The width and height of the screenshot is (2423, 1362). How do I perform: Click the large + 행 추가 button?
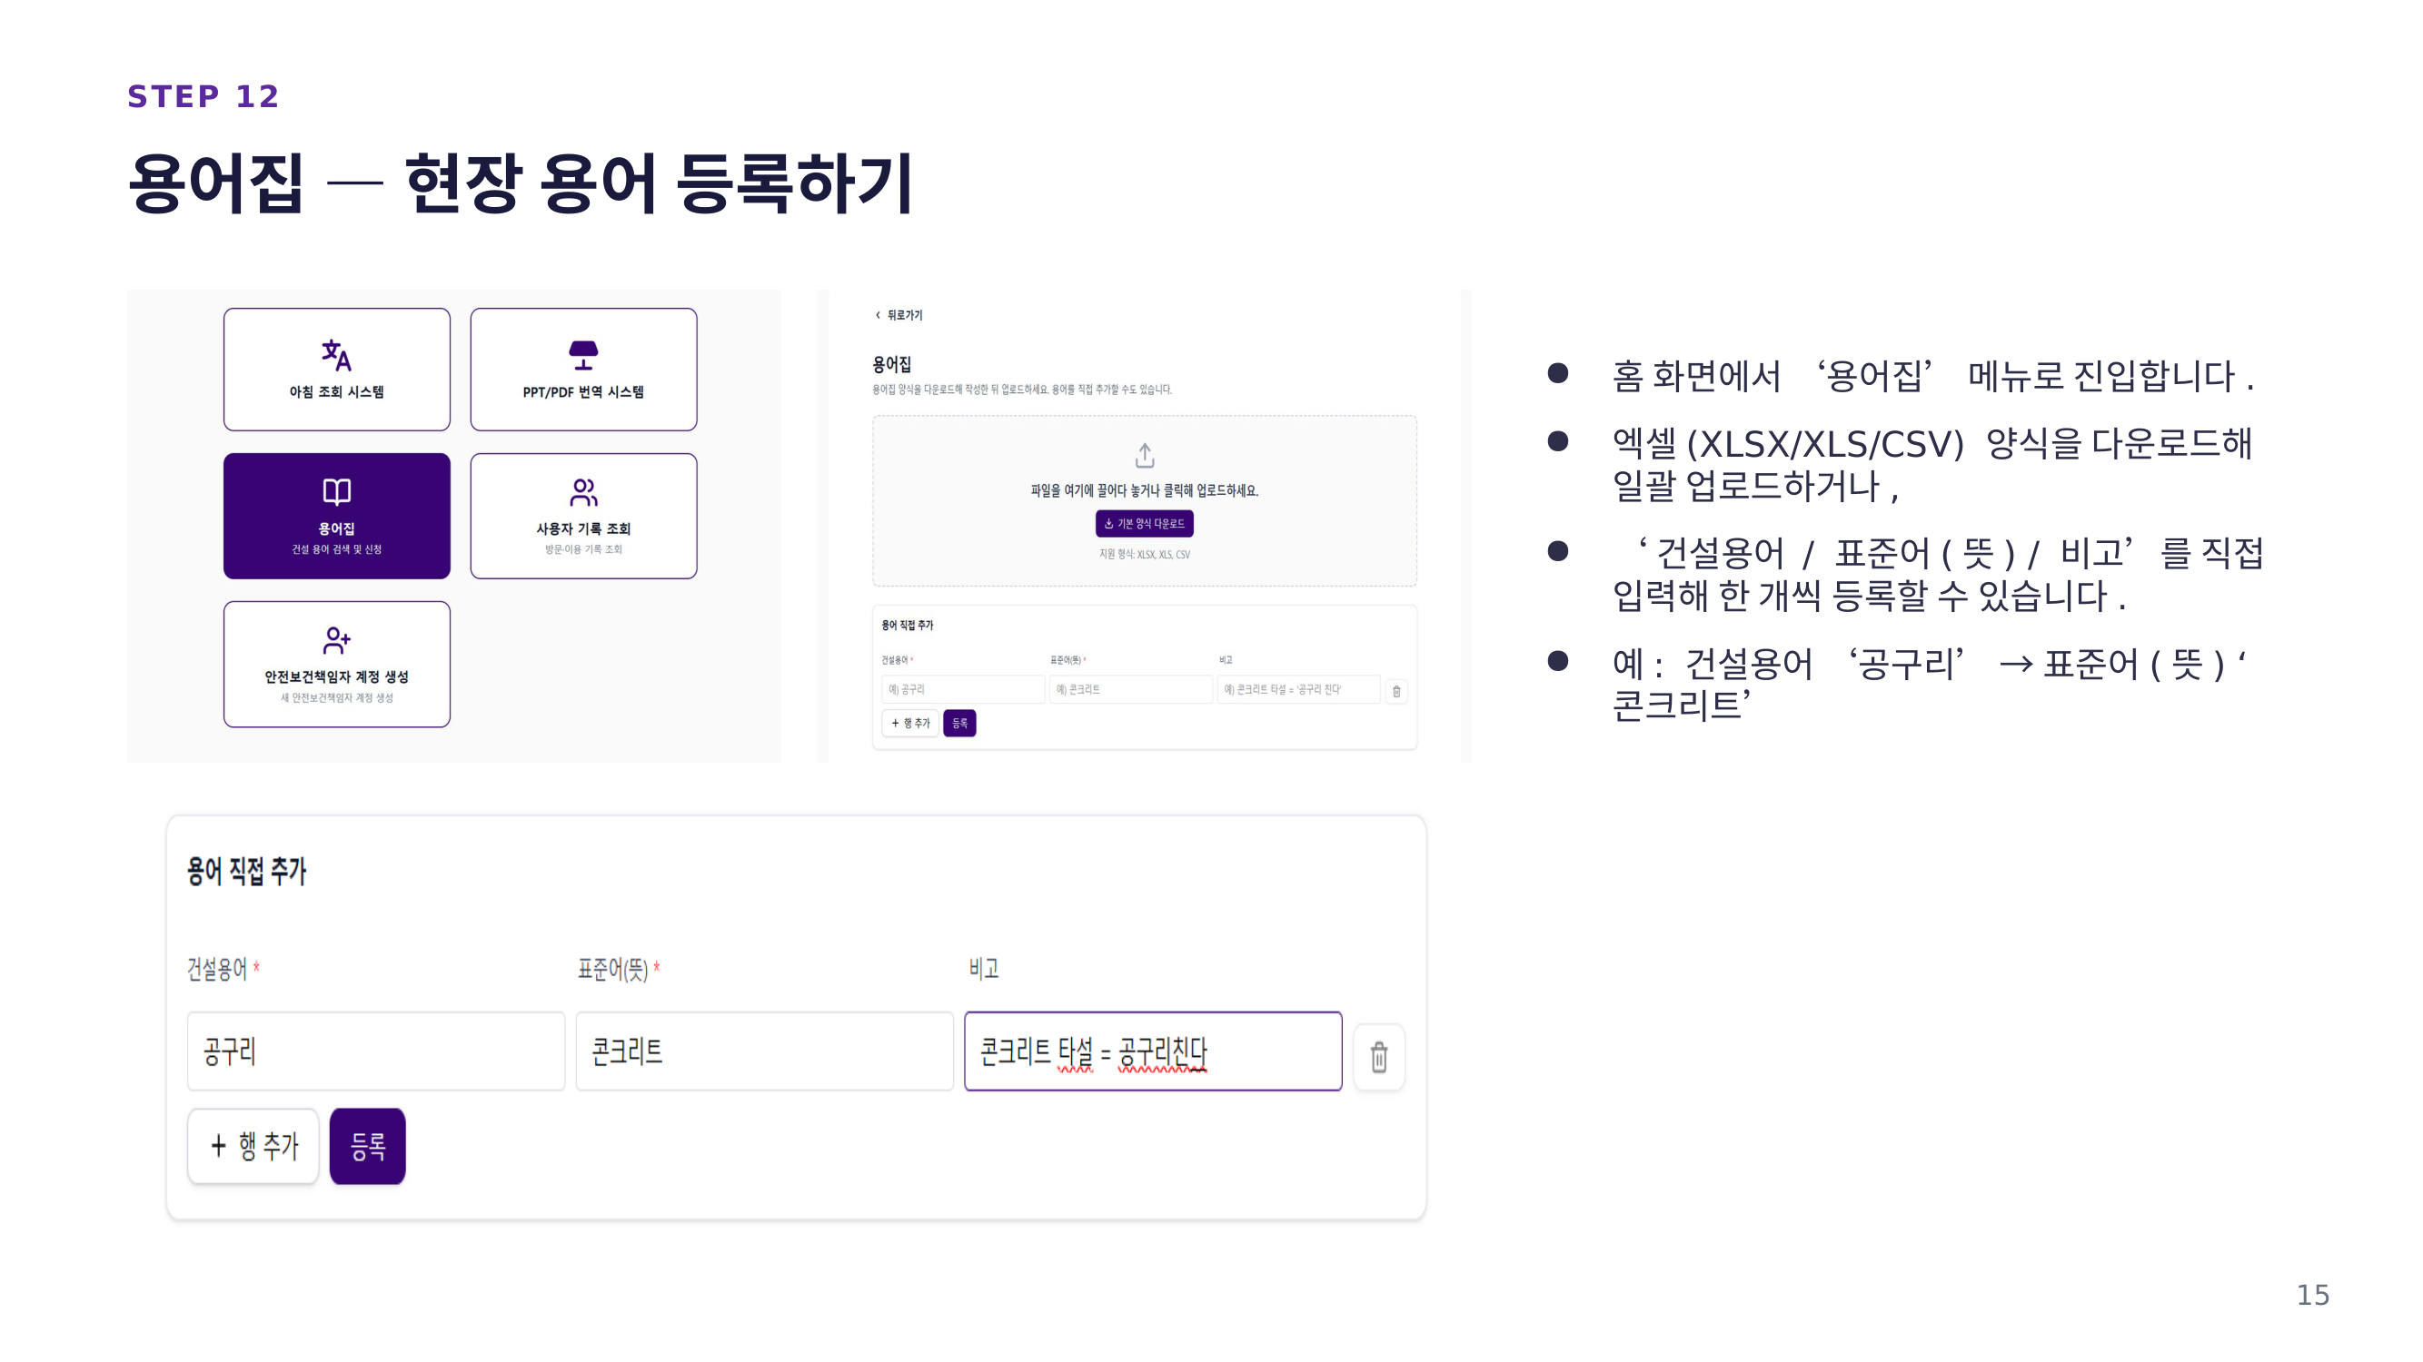click(x=253, y=1146)
